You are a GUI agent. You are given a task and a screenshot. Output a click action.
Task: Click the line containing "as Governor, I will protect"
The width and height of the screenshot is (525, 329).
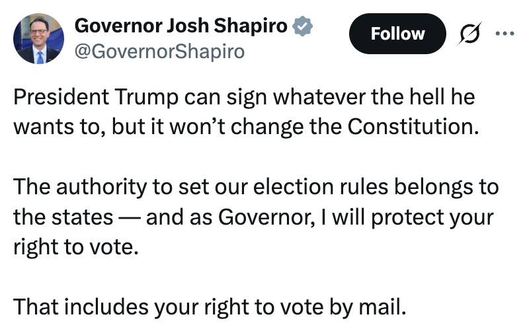(x=253, y=217)
